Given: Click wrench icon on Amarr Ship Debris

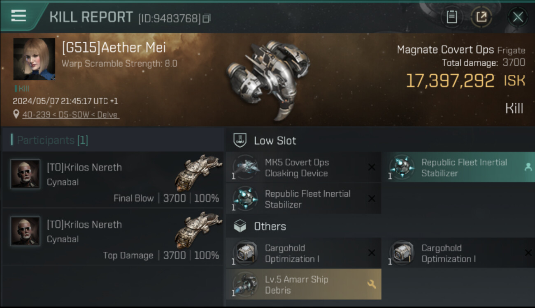Looking at the screenshot, I should coord(371,284).
